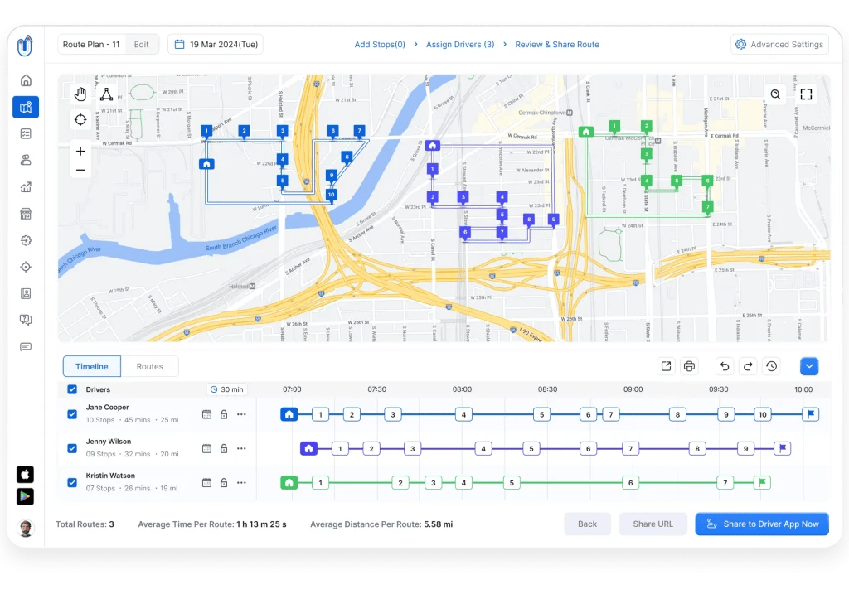Open the app logo at top of sidebar
849x589 pixels.
click(25, 46)
